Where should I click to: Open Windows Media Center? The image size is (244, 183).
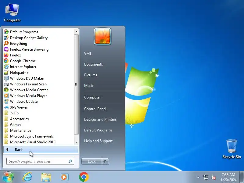26,90
